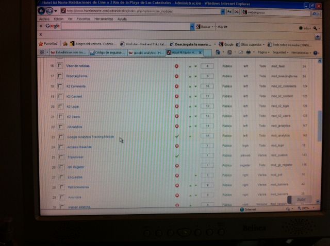This screenshot has width=330, height=246.
Task: Move Encuestas module down with arrow
Action: 196,175
